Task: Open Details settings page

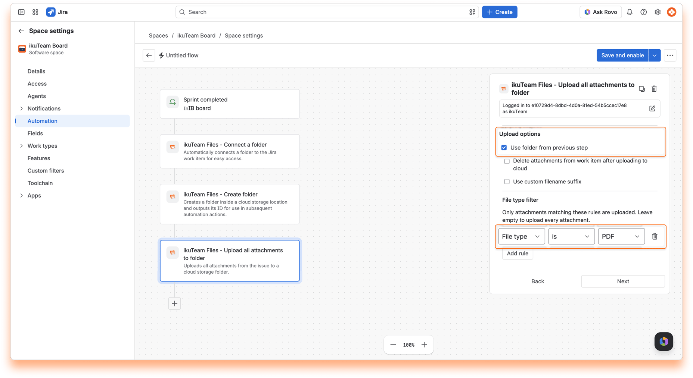Action: pos(36,71)
